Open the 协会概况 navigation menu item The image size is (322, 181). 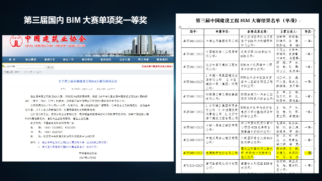point(31,59)
